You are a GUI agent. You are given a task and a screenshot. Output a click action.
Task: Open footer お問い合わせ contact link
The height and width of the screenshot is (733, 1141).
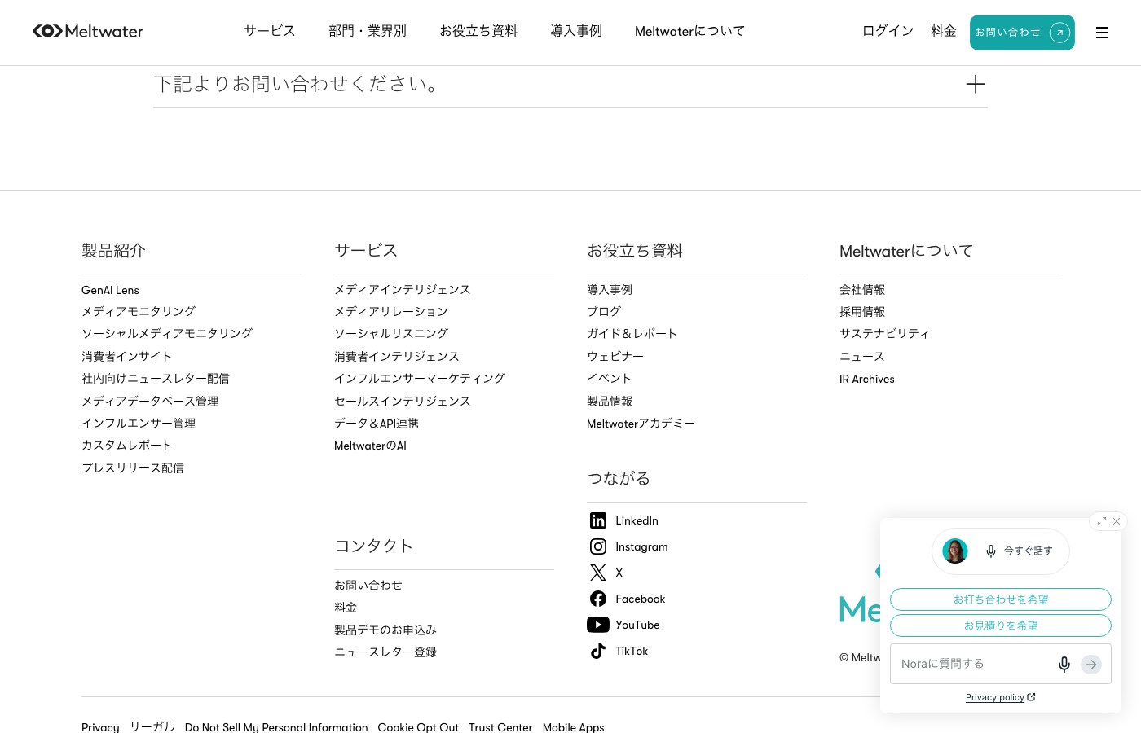[368, 586]
